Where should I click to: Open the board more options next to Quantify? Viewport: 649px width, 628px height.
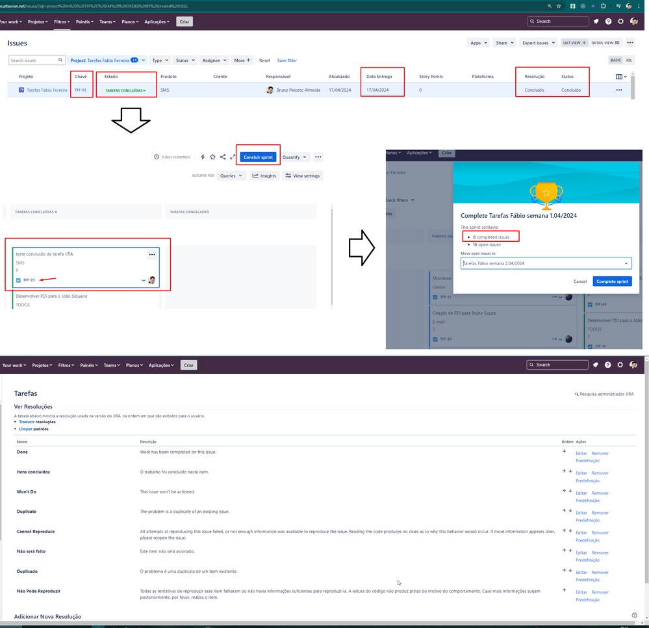[x=318, y=157]
